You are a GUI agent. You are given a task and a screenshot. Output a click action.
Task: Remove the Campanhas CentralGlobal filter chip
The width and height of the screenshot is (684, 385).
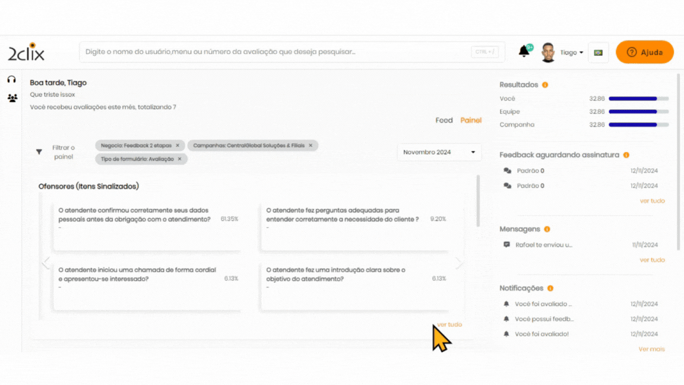pyautogui.click(x=310, y=146)
